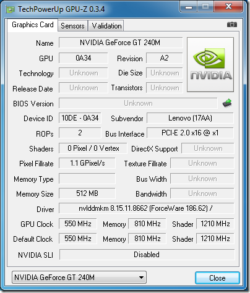Click the Technology Unknown field
The height and width of the screenshot is (293, 250).
point(84,73)
